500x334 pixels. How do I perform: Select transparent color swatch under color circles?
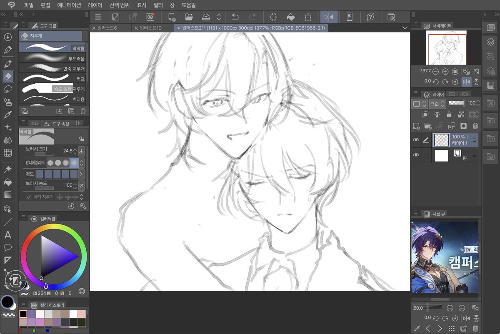tap(9, 314)
